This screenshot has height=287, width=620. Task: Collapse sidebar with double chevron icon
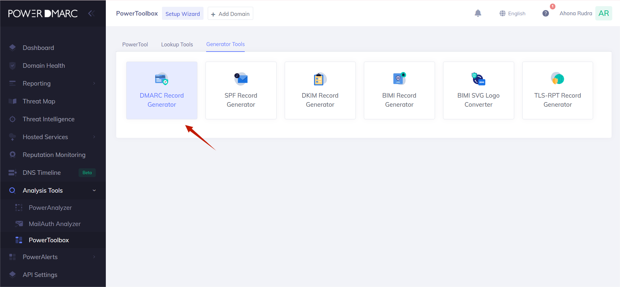[92, 13]
